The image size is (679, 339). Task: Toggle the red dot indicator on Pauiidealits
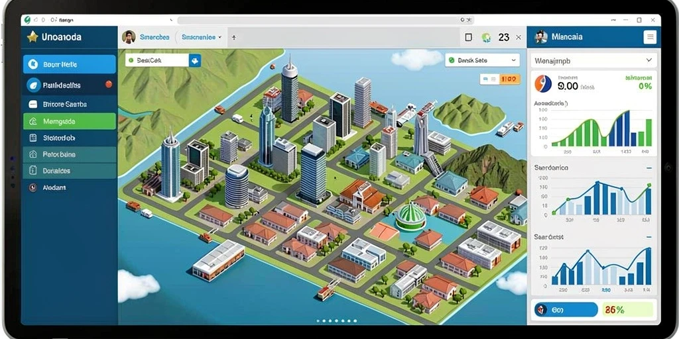coord(109,84)
